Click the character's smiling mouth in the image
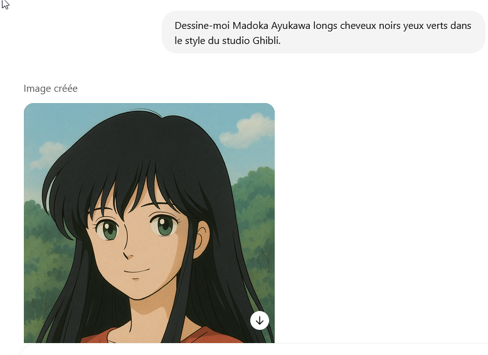This screenshot has height=355, width=488. 136,271
